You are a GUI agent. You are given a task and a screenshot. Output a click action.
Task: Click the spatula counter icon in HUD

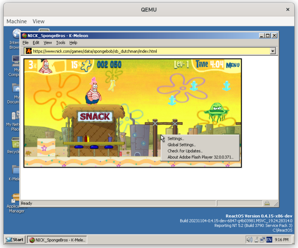click(x=86, y=66)
